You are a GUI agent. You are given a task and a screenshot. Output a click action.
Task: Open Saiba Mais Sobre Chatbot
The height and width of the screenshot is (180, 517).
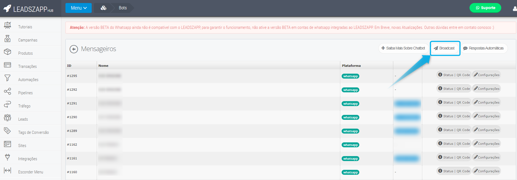pyautogui.click(x=403, y=48)
